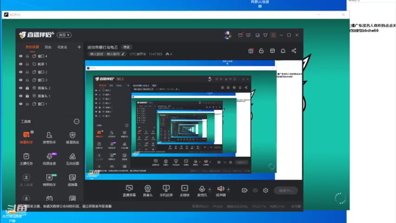Edit the 格斗游戏 category tag
The height and width of the screenshot is (223, 396).
point(107,54)
